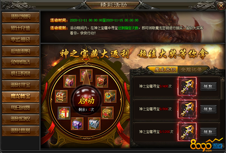Start the wheel with 启动 button
This screenshot has width=226, height=153.
click(86, 100)
